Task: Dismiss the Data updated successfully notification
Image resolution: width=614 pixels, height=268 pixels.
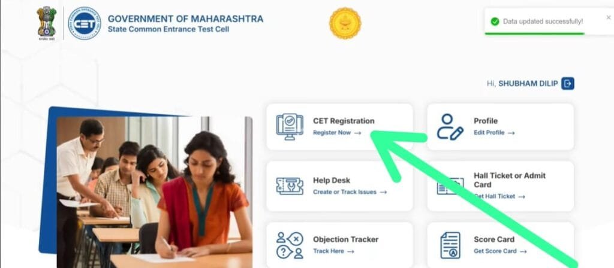Action: 608,17
